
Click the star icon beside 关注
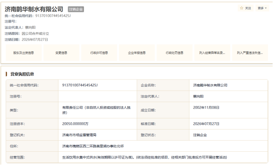241,8
